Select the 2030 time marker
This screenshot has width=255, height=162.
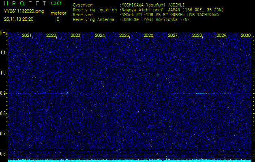(245, 36)
